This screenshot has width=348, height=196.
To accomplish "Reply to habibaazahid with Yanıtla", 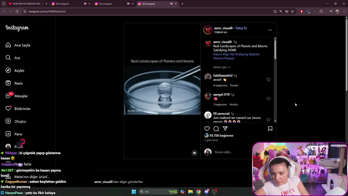I will [234, 85].
